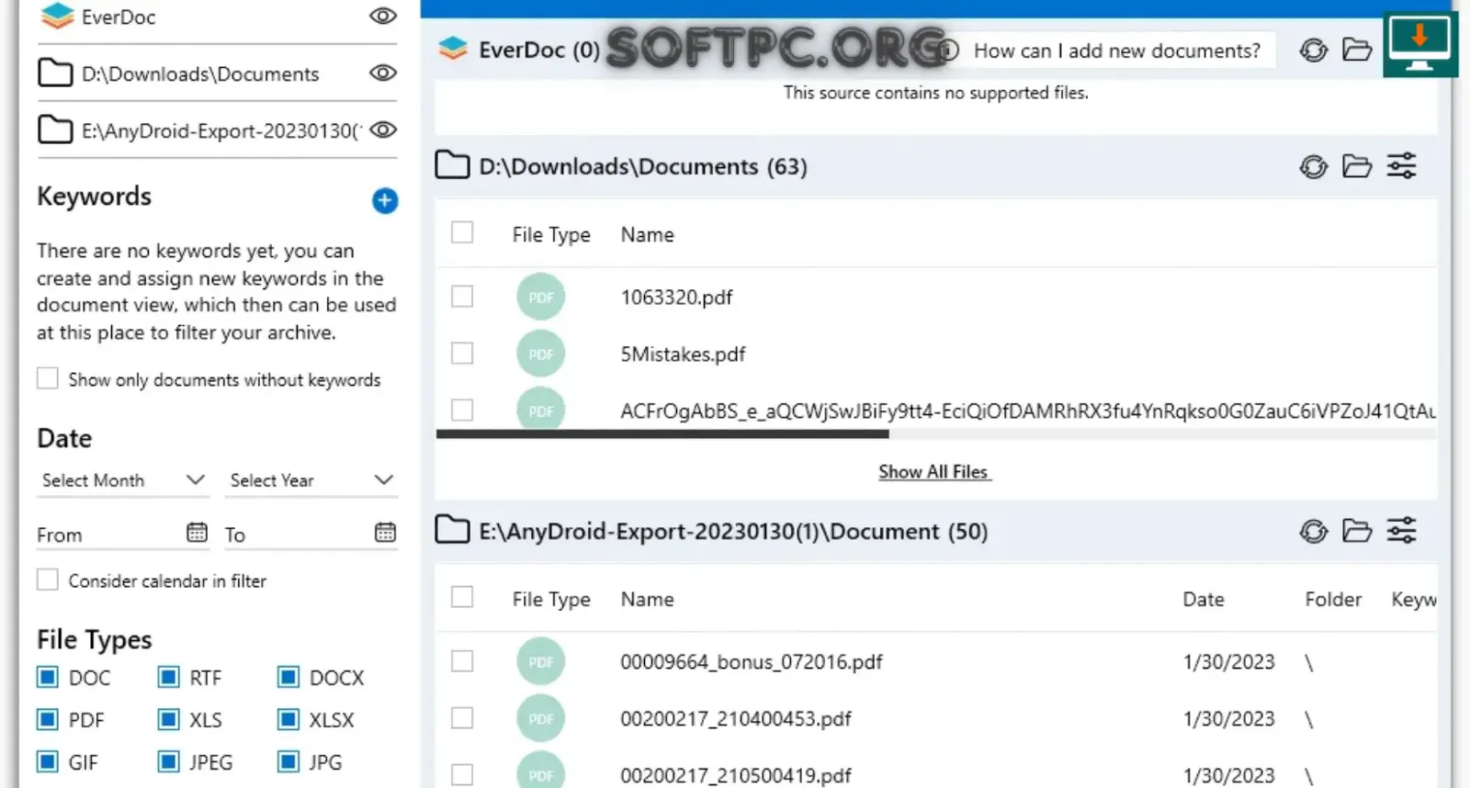Sort AnyDroid list by Folder column

pyautogui.click(x=1333, y=600)
